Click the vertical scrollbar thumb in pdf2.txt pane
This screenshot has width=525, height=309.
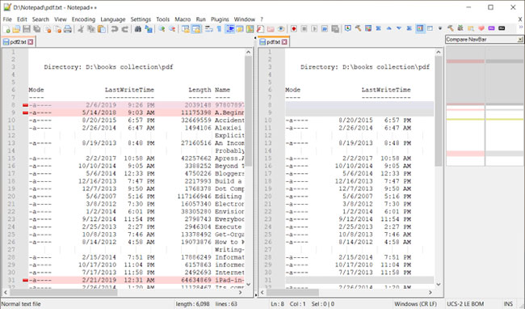click(x=248, y=111)
